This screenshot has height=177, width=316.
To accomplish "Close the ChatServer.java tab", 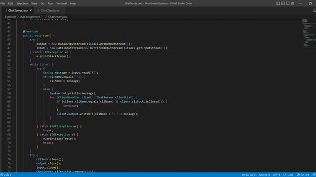I will (x=31, y=10).
